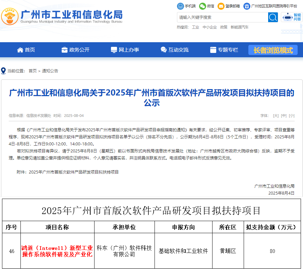Click the location pin icon by 当前位置
Screen dimensions: 303x269
pos(3,71)
